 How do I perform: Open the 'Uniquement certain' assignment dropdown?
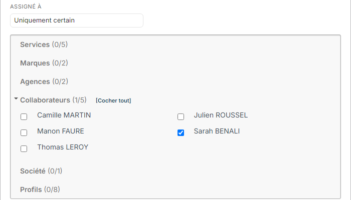click(77, 20)
